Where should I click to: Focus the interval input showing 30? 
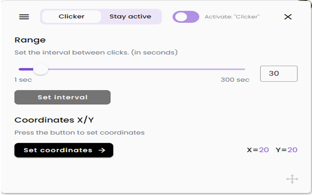[279, 74]
